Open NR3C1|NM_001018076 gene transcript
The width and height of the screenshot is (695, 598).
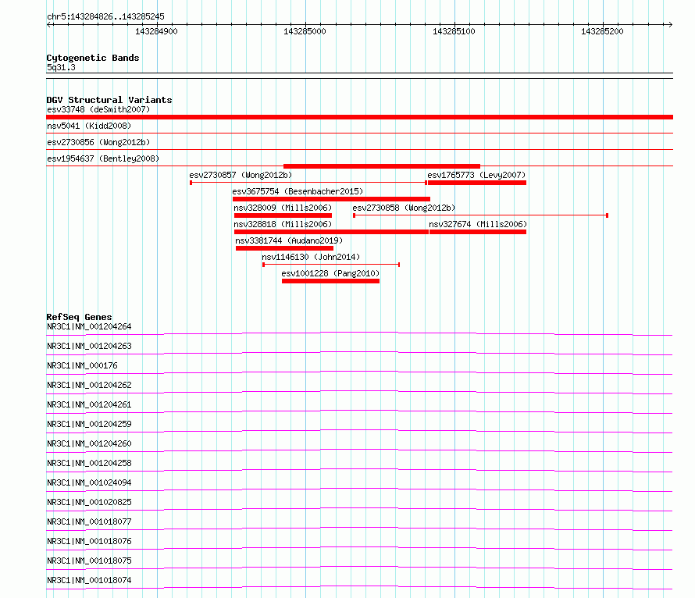tap(89, 541)
